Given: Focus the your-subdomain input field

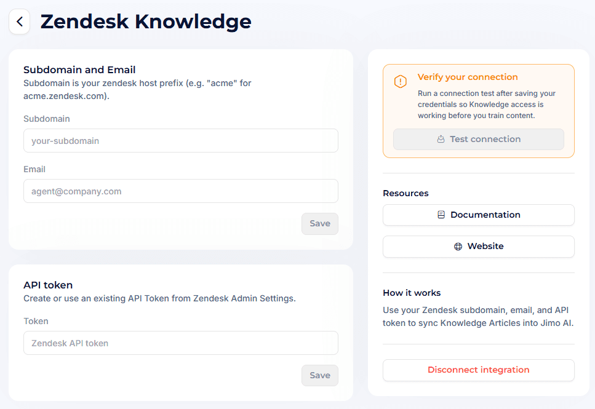Looking at the screenshot, I should (181, 141).
